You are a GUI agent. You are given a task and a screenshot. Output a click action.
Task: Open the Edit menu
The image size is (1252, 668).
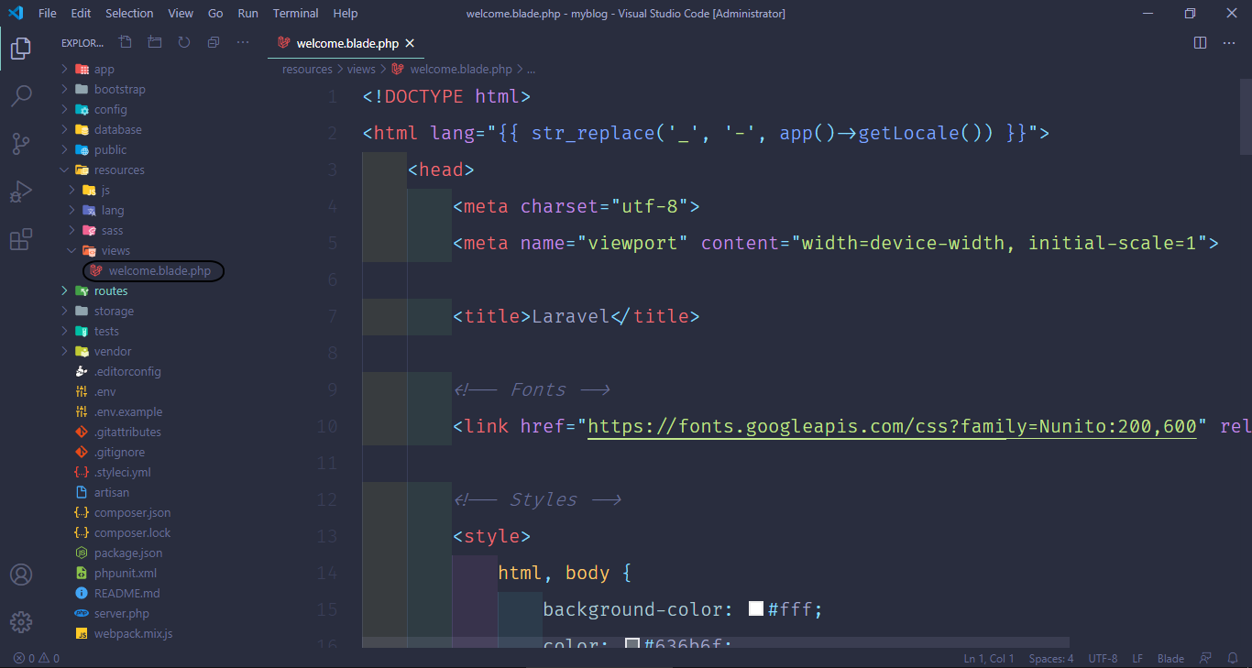(81, 13)
